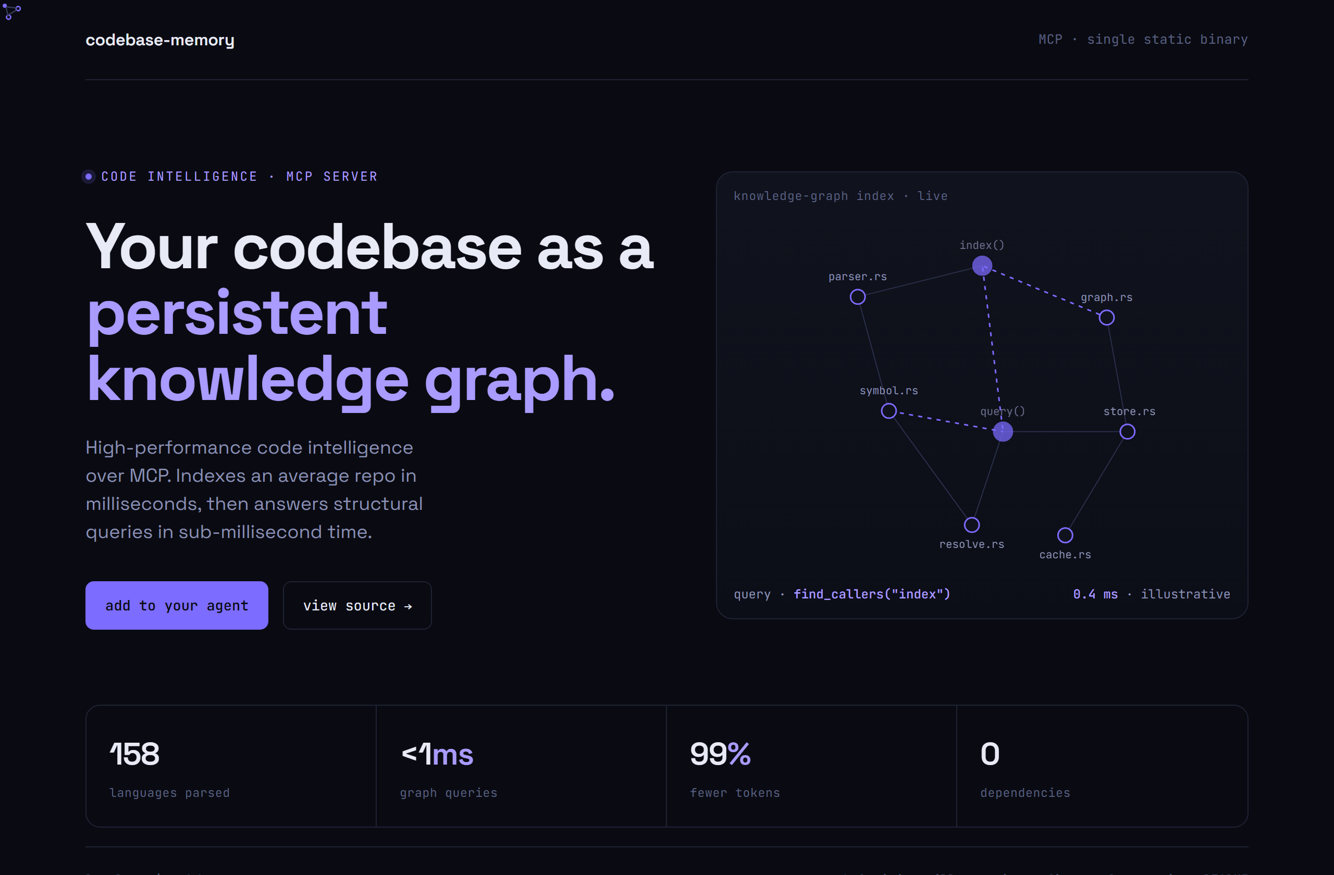Click the '158' languages parsed stat
This screenshot has width=1334, height=875.
pos(134,754)
